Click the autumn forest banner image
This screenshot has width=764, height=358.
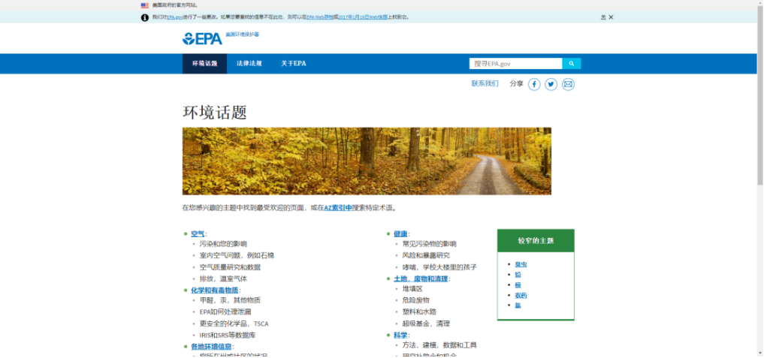point(367,161)
